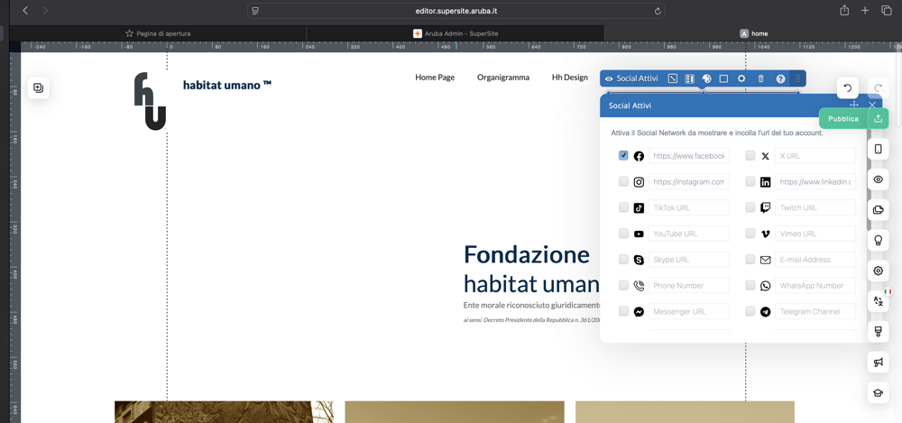Switch to mobile device view
This screenshot has height=423, width=902.
(x=878, y=149)
